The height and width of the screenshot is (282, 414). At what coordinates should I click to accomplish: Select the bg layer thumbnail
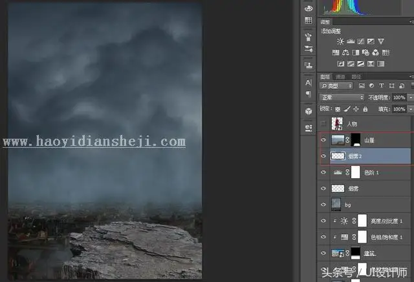click(336, 205)
